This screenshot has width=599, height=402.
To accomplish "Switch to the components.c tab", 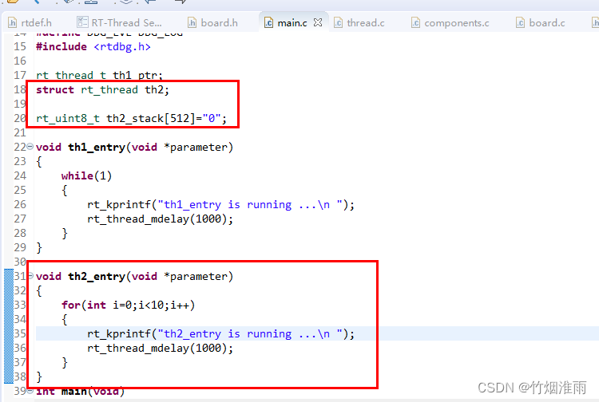I will (x=450, y=23).
